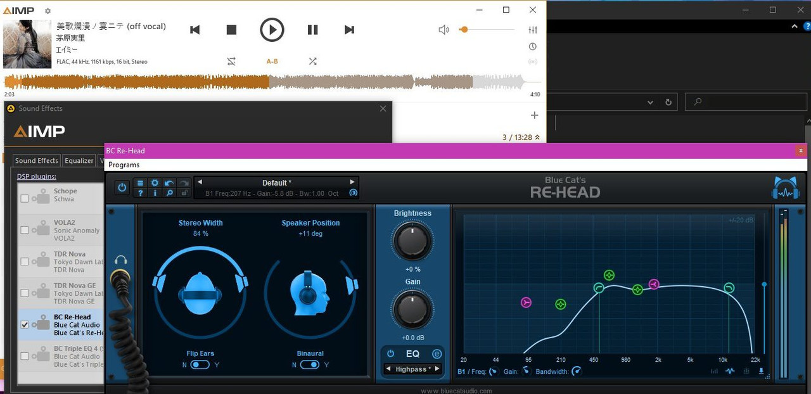The height and width of the screenshot is (394, 811).
Task: Enable the TDR Nova GE plugin checkbox
Action: (25, 293)
